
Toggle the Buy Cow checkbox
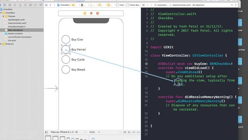coord(65,39)
